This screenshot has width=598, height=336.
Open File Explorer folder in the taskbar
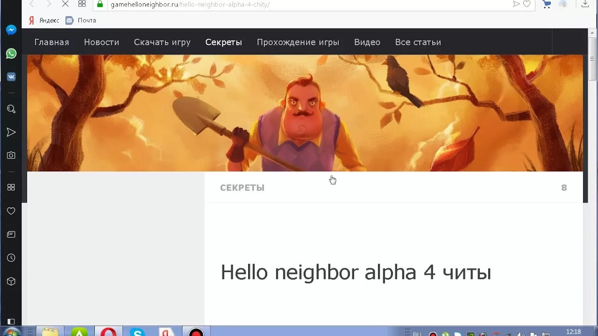pyautogui.click(x=50, y=331)
